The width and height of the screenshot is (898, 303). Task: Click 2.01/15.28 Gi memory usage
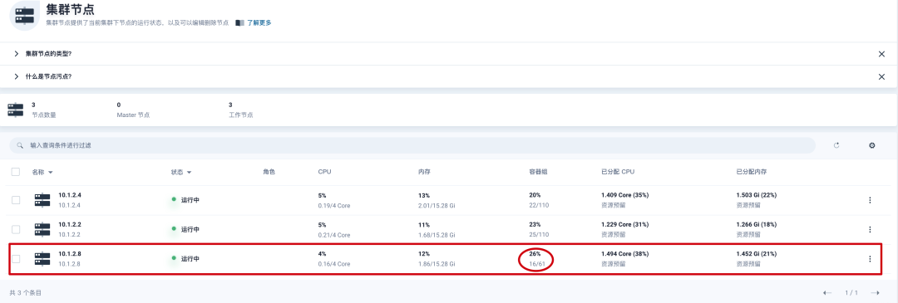[x=437, y=205]
